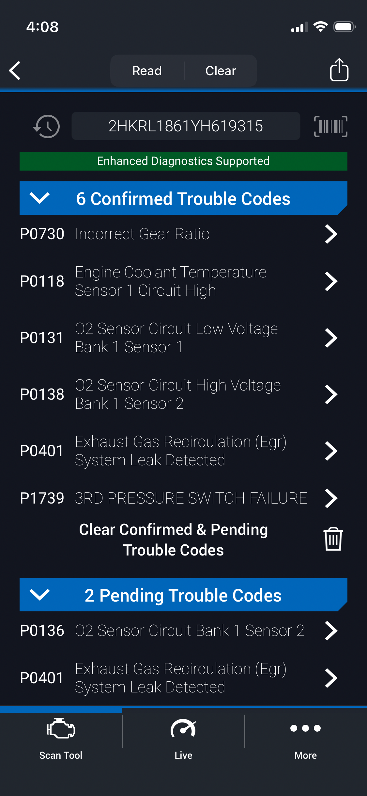The width and height of the screenshot is (367, 796).
Task: Select the VIN number field
Action: point(186,126)
